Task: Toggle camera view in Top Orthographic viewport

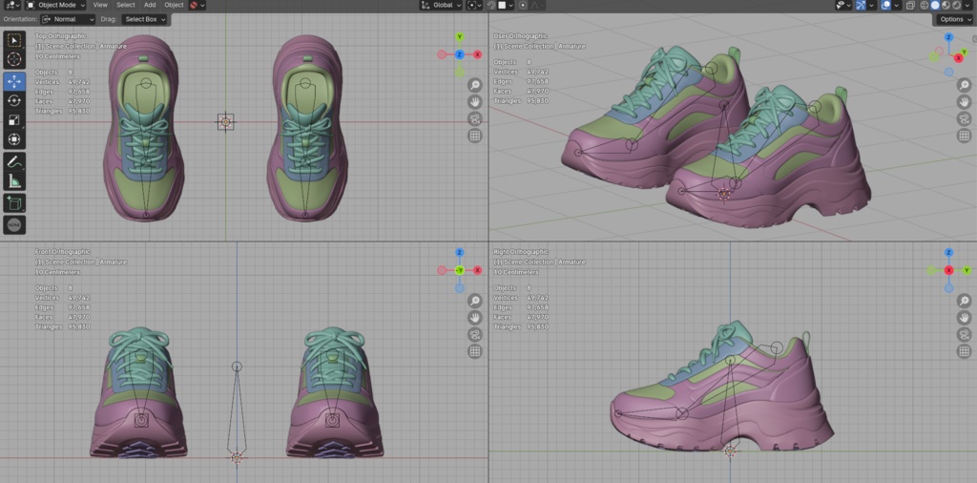Action: tap(475, 118)
